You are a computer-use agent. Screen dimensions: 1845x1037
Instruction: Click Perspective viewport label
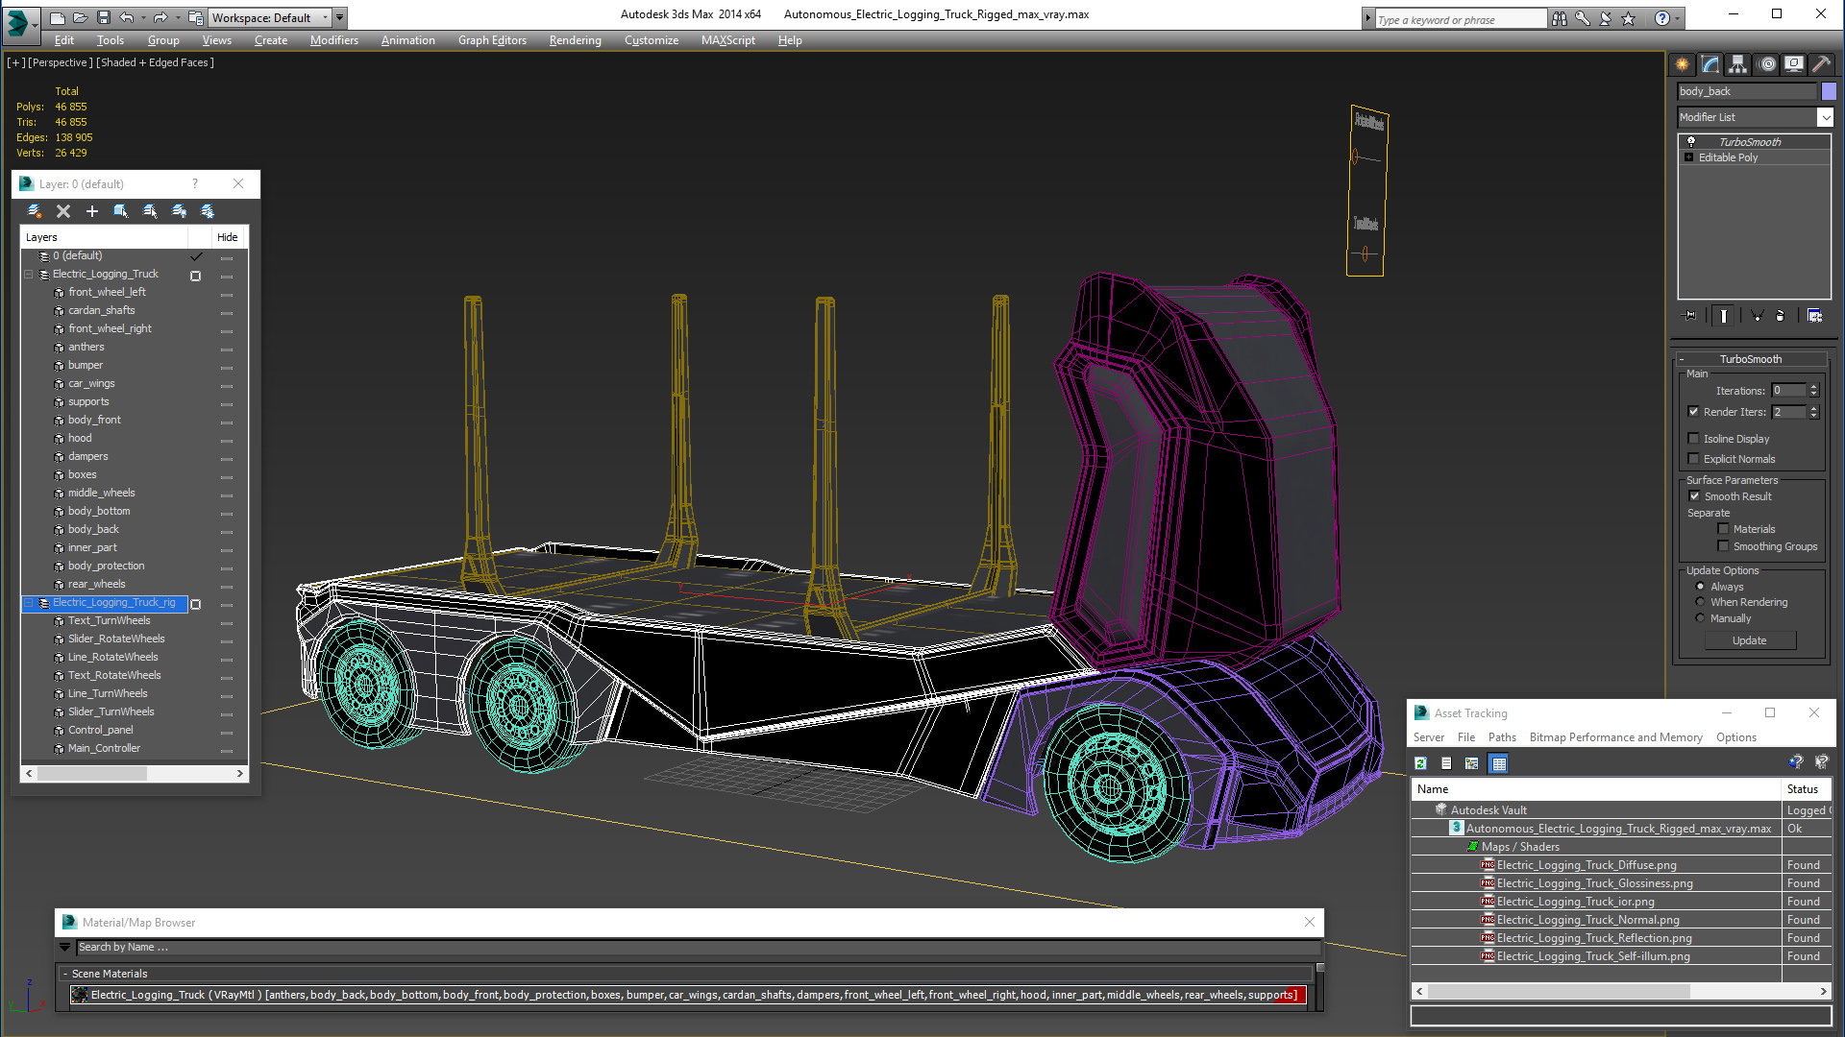point(61,62)
